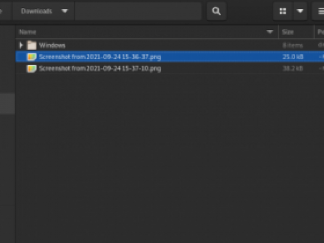324x243 pixels.
Task: Click the partially visible column header after Size
Action: point(320,32)
